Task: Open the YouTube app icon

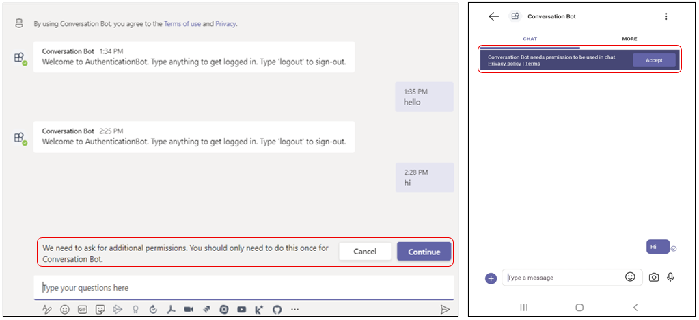Action: (242, 309)
